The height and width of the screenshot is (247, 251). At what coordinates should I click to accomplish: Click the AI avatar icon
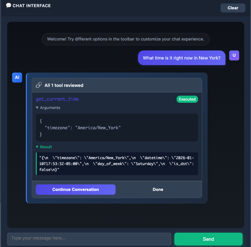pyautogui.click(x=17, y=77)
